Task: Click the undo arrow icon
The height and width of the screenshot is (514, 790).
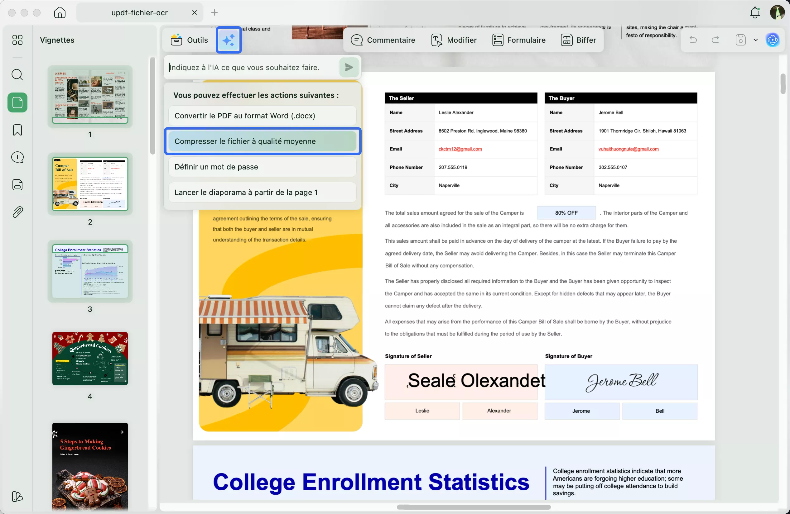Action: [693, 40]
